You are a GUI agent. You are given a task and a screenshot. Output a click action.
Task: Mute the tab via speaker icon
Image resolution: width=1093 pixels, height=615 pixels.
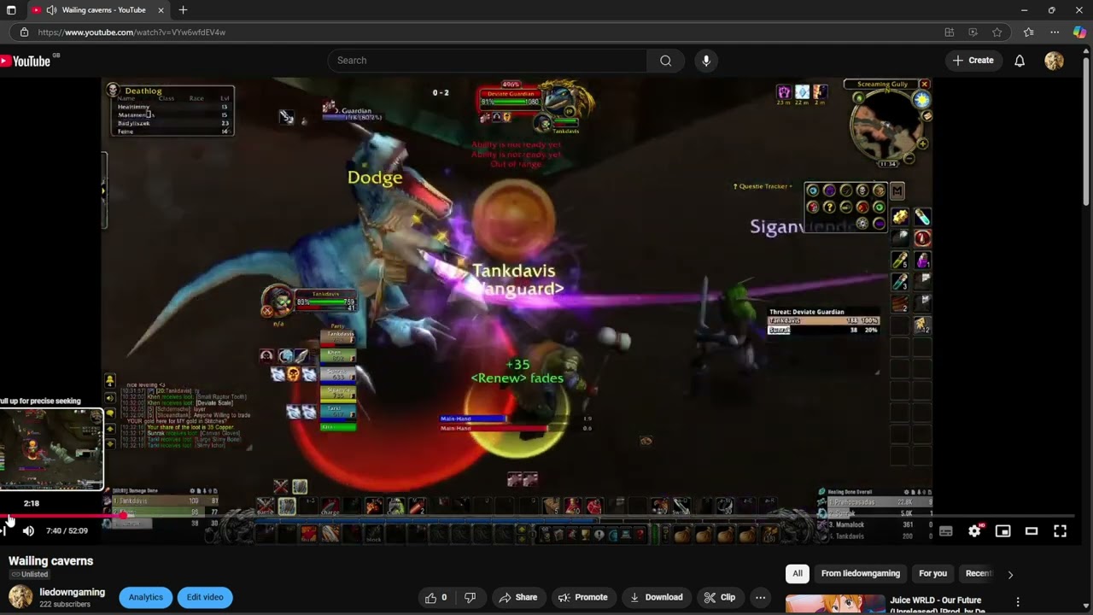(51, 10)
